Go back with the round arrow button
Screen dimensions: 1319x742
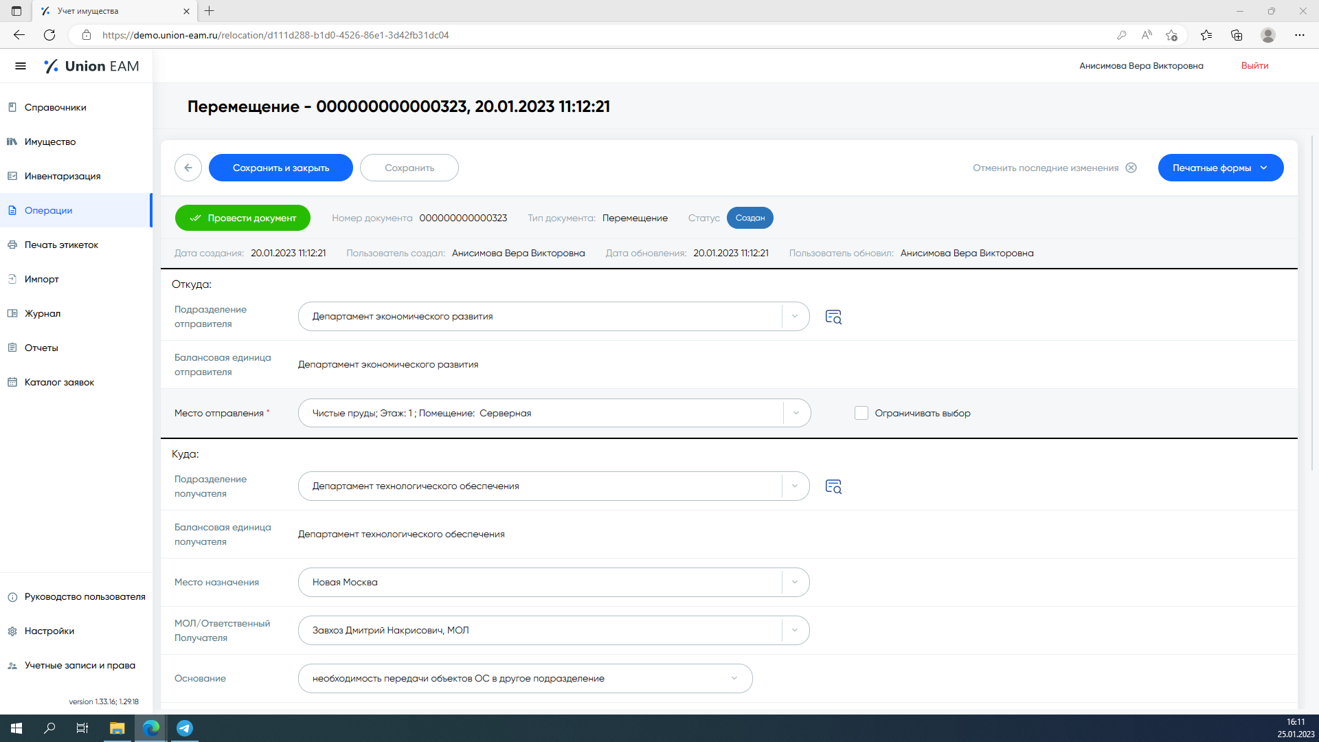[x=188, y=168]
